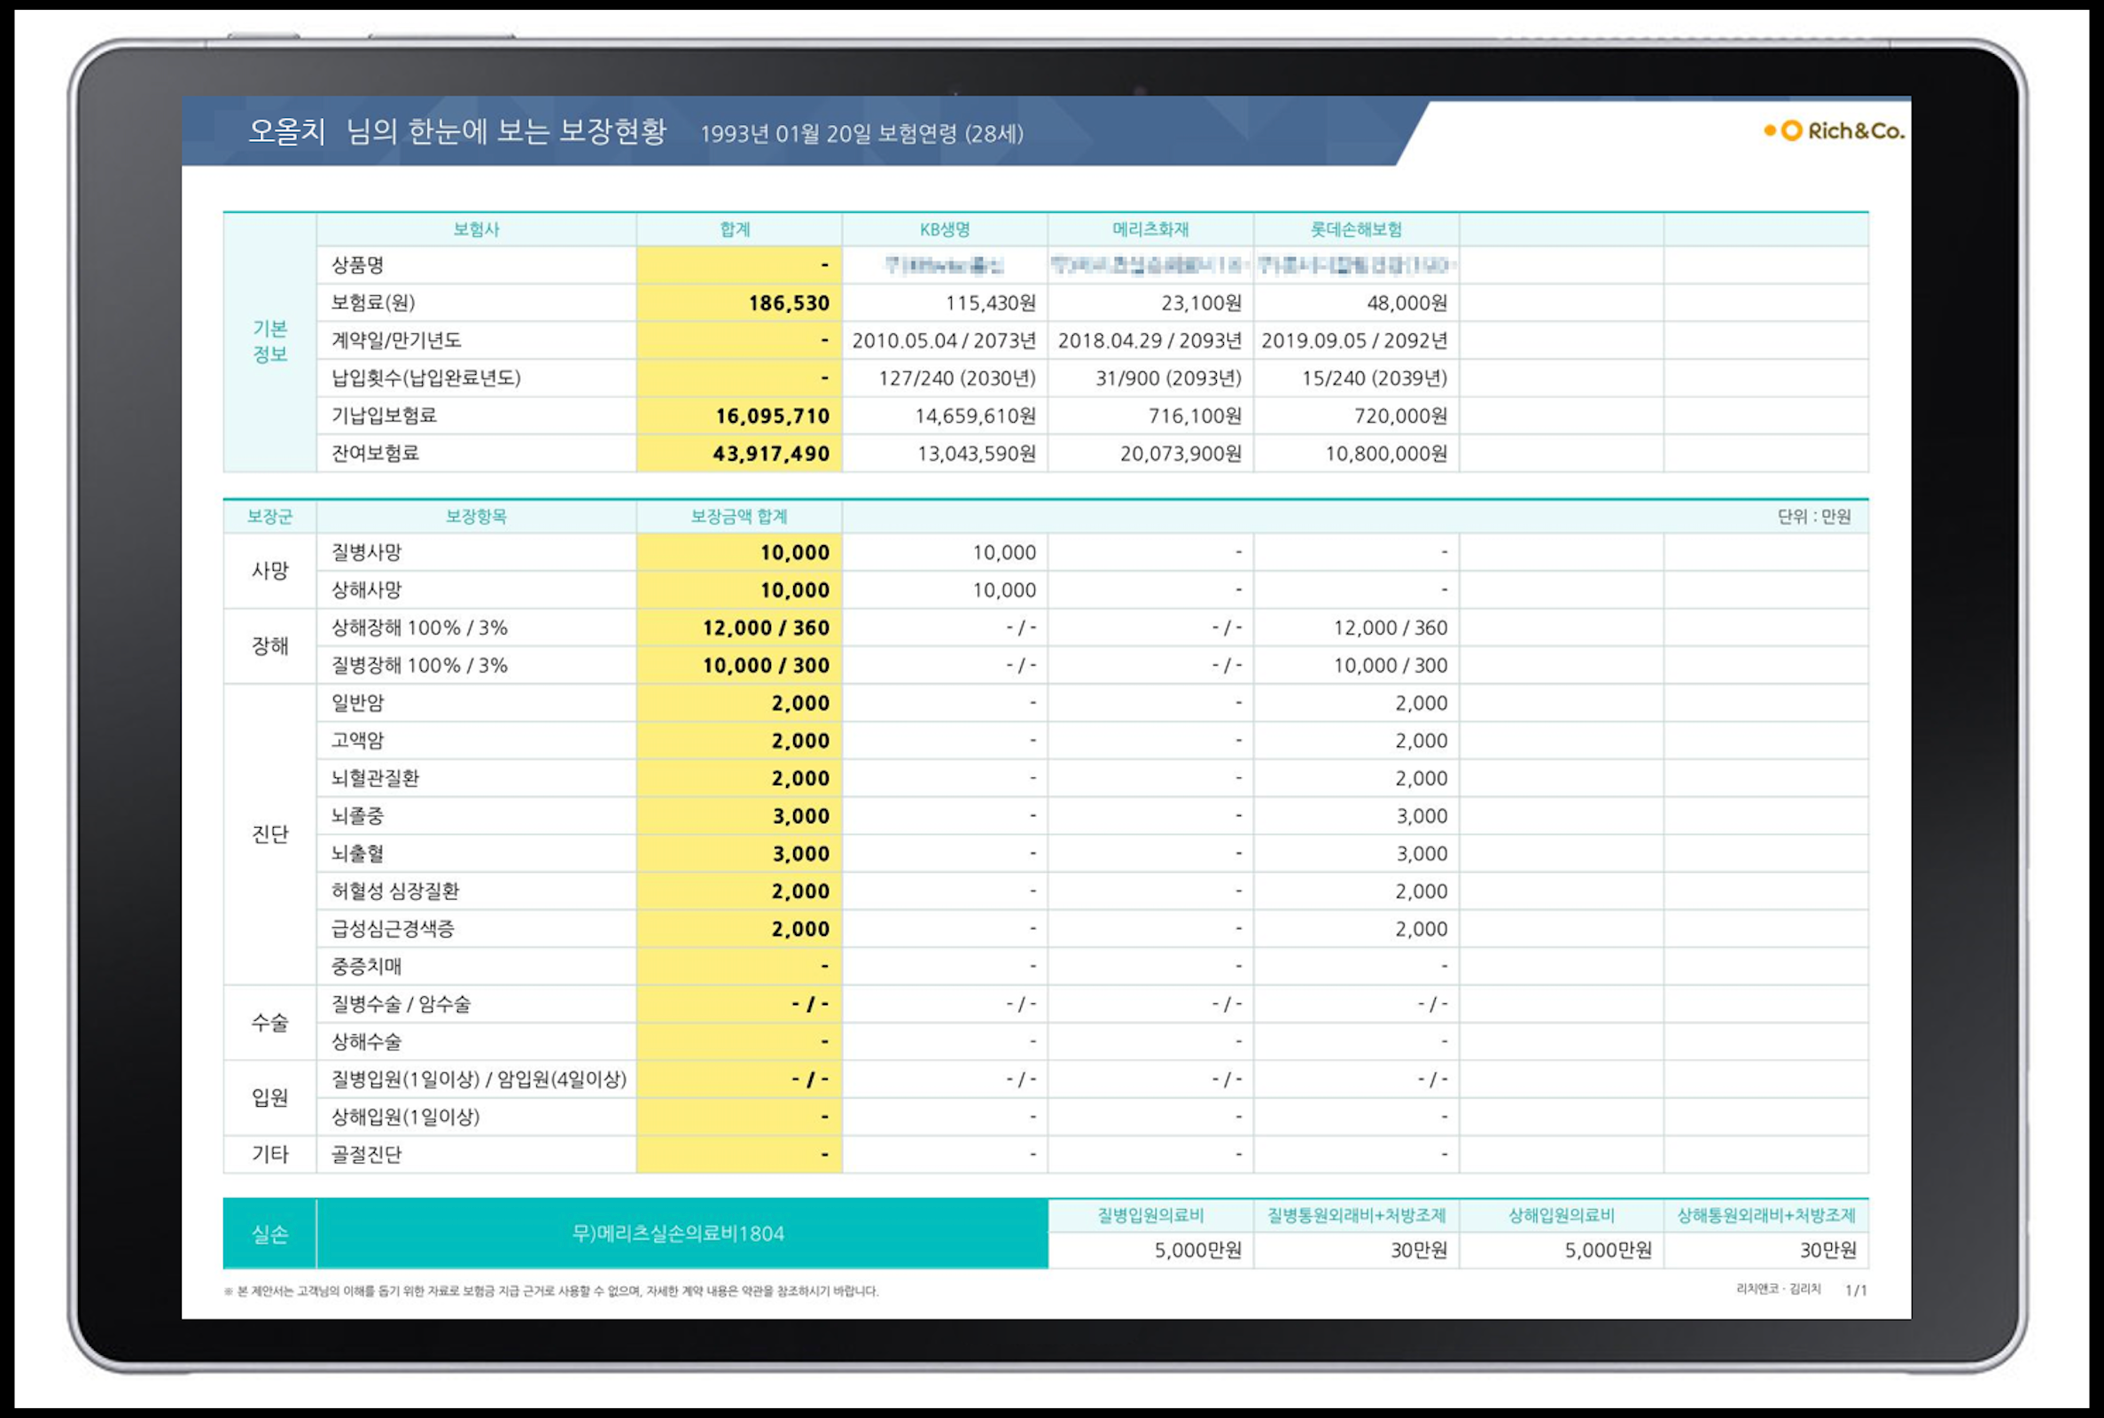Select the 질병사망 coverage row label
Image resolution: width=2104 pixels, height=1418 pixels.
pyautogui.click(x=366, y=551)
